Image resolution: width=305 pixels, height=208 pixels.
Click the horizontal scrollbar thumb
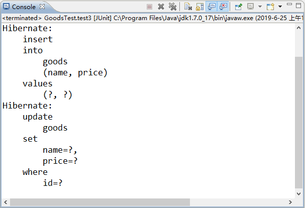tap(99, 202)
